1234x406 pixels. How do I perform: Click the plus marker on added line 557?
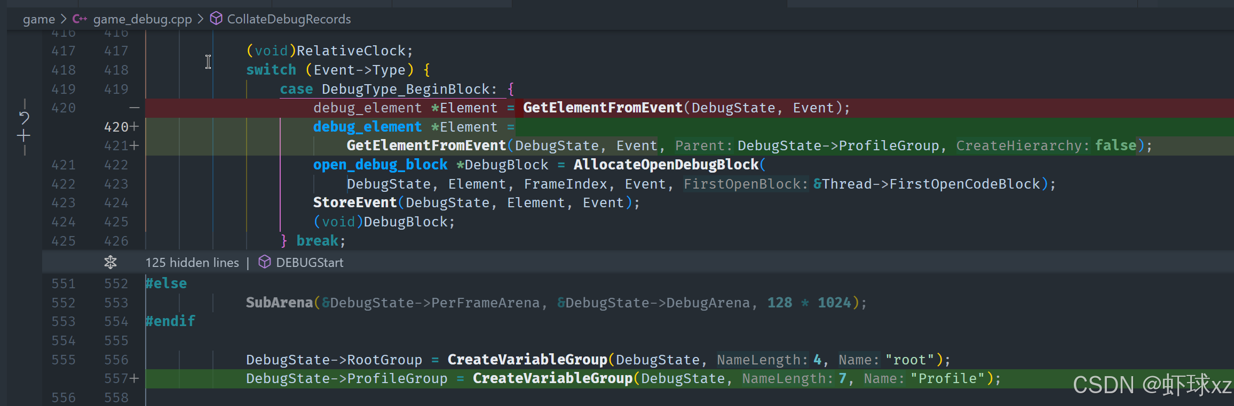click(135, 378)
